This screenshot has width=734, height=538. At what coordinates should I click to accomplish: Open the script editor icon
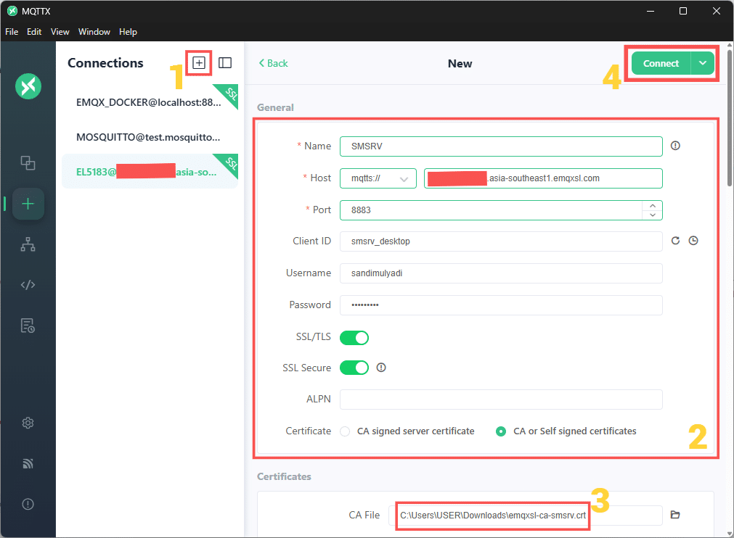point(28,284)
